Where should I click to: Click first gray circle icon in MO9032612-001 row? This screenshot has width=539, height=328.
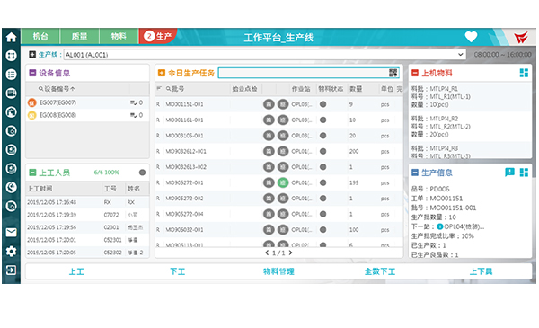pos(269,151)
